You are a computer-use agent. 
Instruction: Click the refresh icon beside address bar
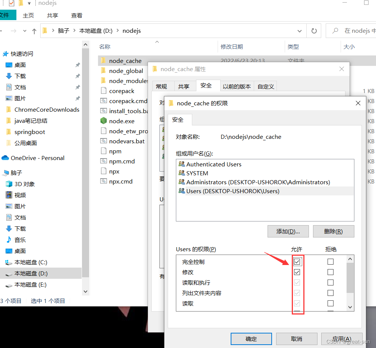[314, 31]
